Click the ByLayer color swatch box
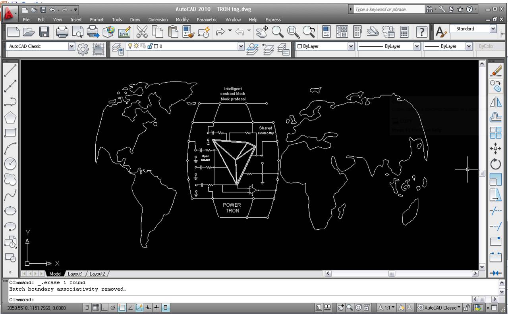508x314 pixels. pyautogui.click(x=300, y=46)
